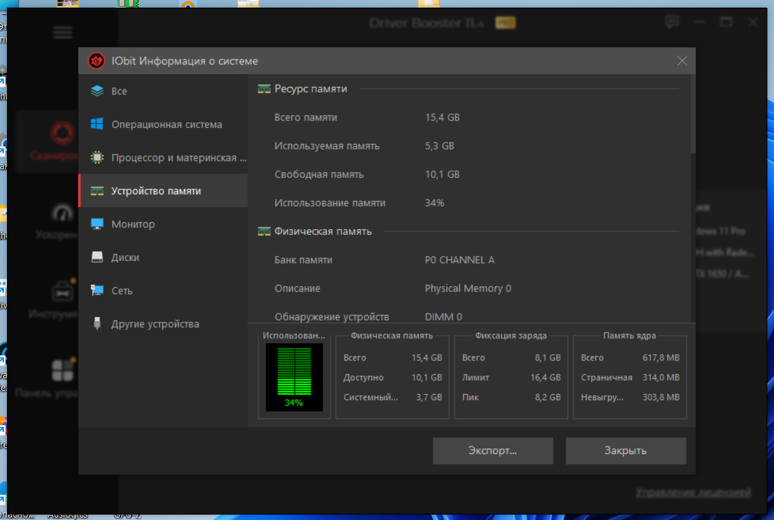Image resolution: width=774 pixels, height=520 pixels.
Task: Open 'Процессор и материнская' section
Action: click(x=163, y=158)
